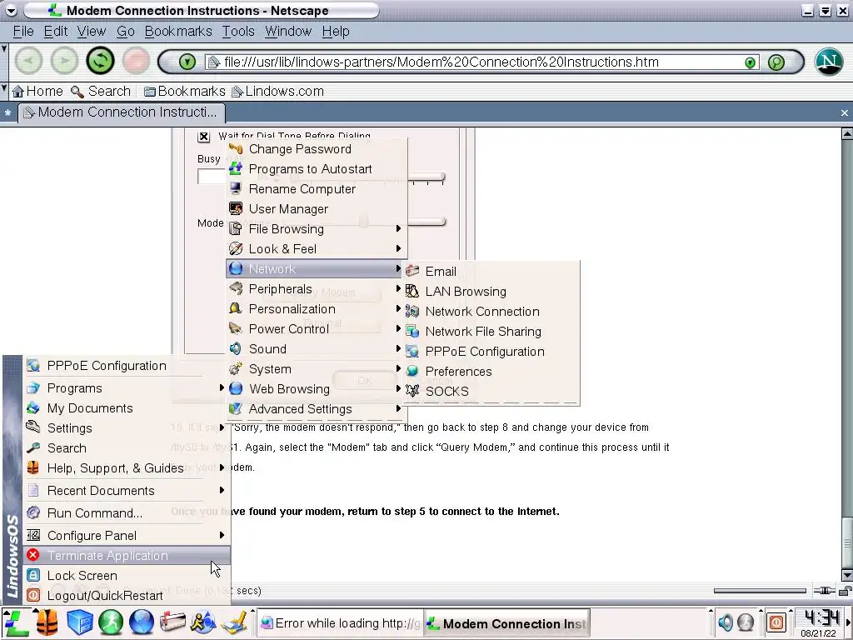This screenshot has width=853, height=640.
Task: Click the drawing pencil panel icon
Action: click(x=236, y=622)
